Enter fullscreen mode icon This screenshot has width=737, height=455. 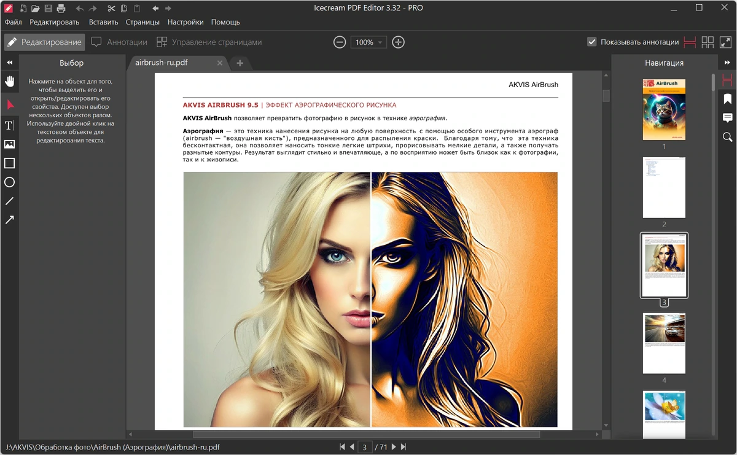[725, 42]
